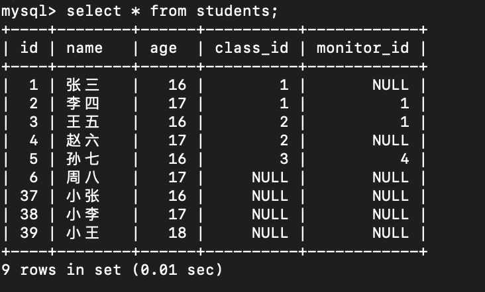Select the name 王五 in the table
Viewport: 485px width, 292px height.
(x=83, y=122)
